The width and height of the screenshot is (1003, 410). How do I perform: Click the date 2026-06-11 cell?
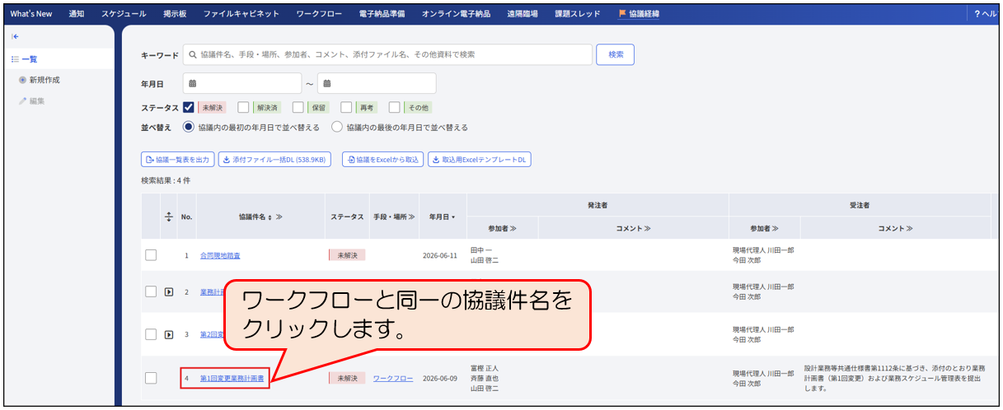(440, 255)
